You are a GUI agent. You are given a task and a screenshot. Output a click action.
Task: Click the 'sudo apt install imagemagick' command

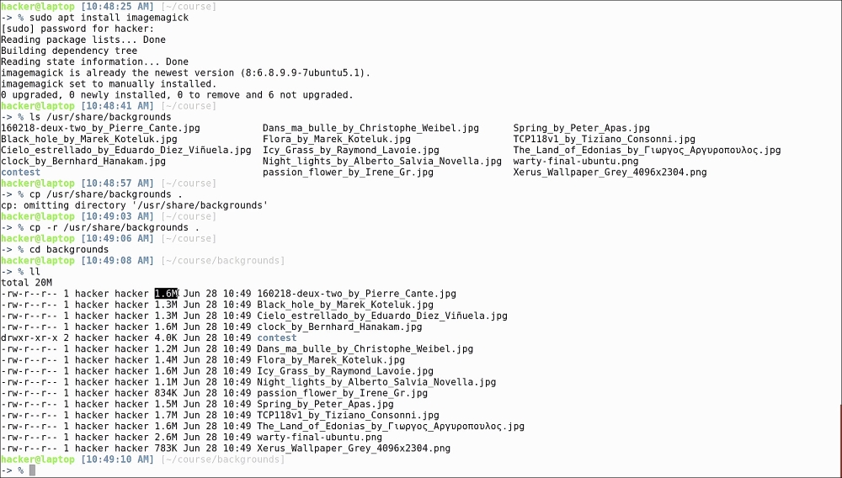[x=109, y=18]
